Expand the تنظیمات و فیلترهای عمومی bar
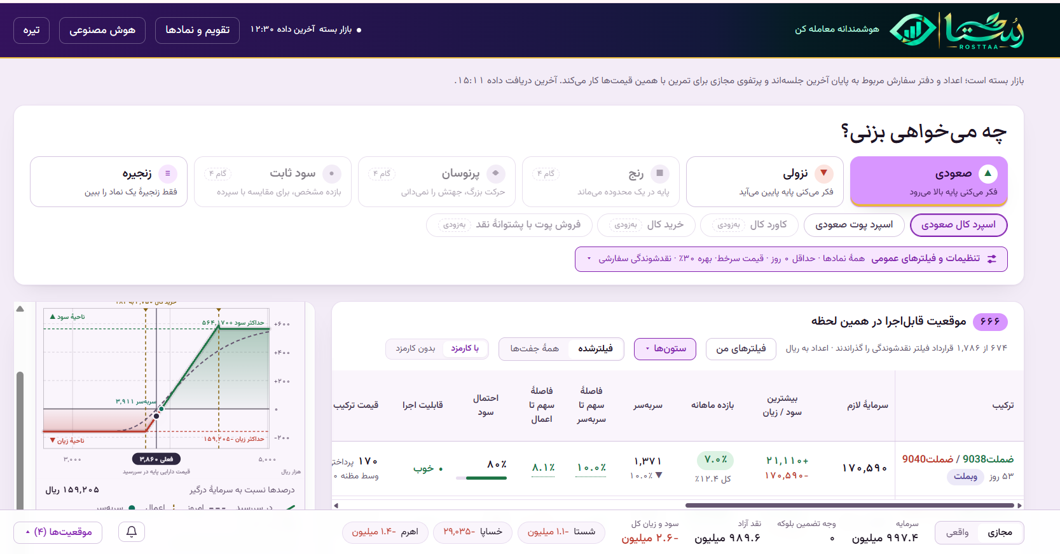 pyautogui.click(x=791, y=259)
